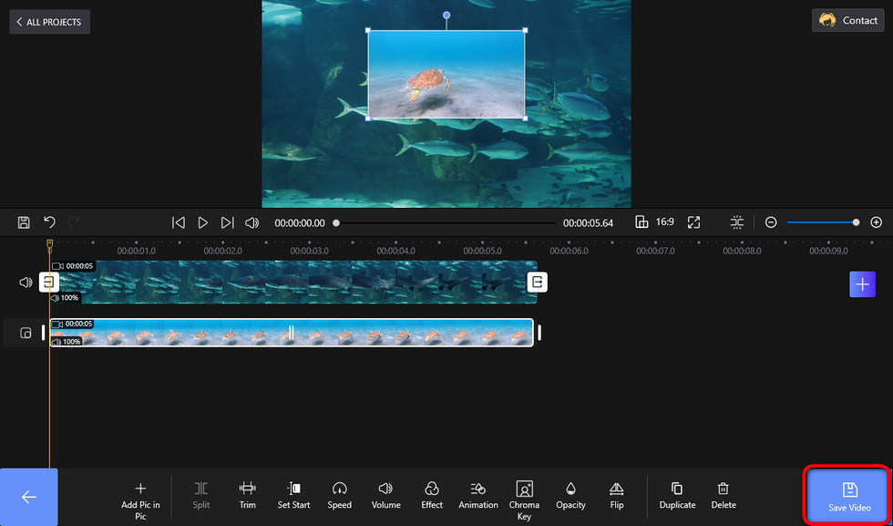Open the Chroma Key tool
The image size is (893, 526).
point(524,500)
